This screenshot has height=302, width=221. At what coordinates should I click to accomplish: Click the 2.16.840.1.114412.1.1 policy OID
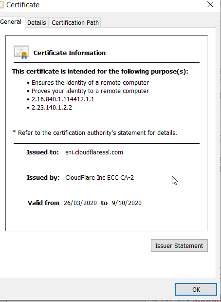(63, 99)
